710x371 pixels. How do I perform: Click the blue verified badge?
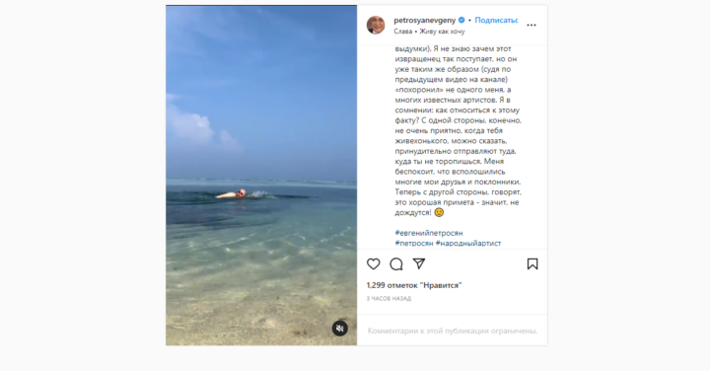pyautogui.click(x=461, y=20)
